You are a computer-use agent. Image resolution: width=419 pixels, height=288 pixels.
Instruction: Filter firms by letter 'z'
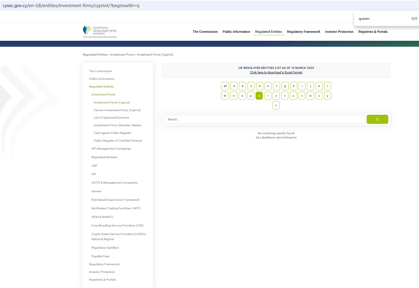pyautogui.click(x=276, y=105)
